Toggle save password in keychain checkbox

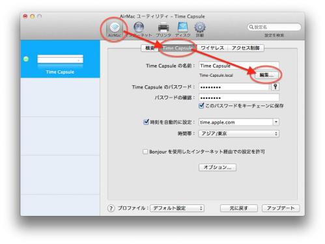click(x=201, y=105)
